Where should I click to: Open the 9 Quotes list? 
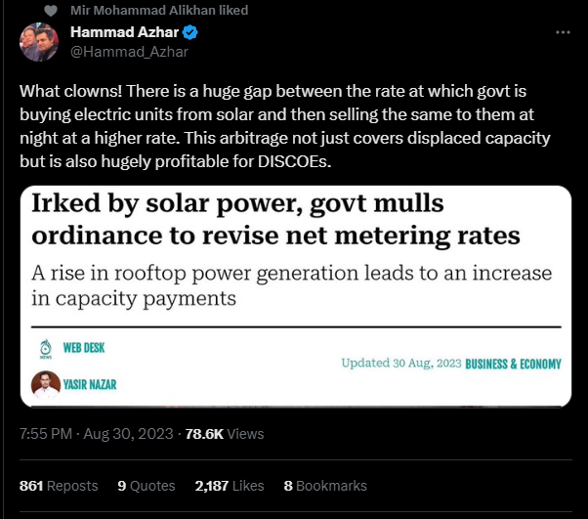coord(147,486)
